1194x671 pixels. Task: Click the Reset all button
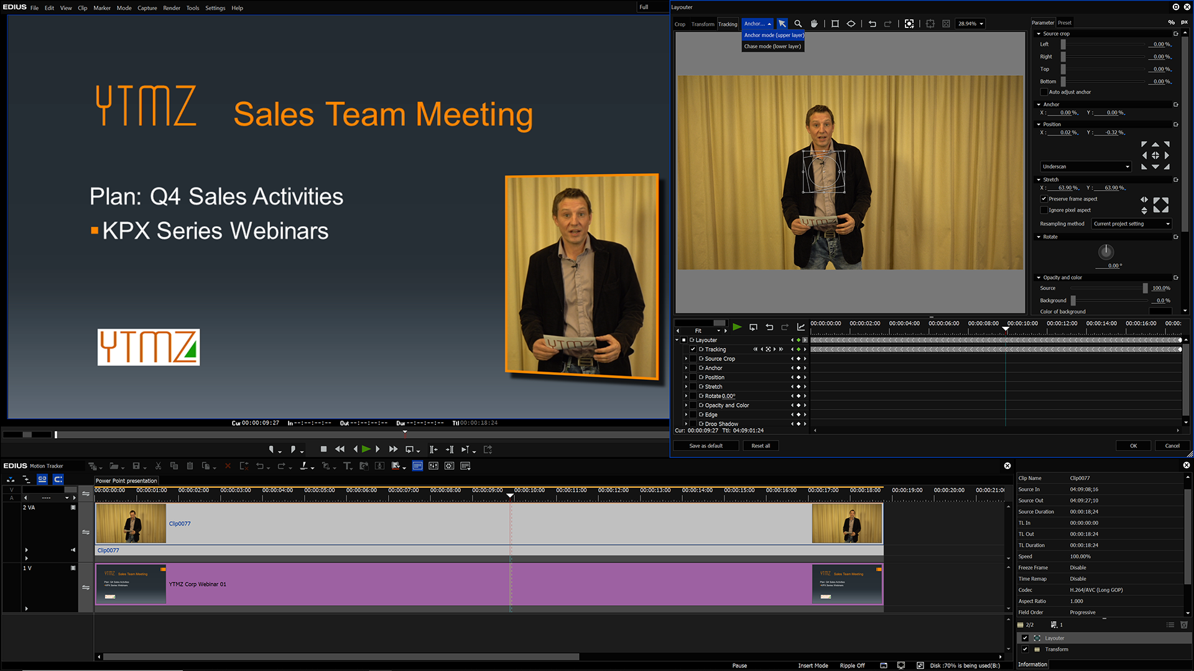coord(760,445)
